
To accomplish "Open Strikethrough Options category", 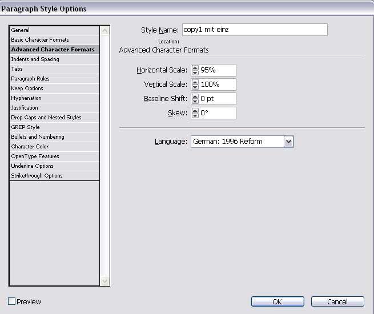I will pyautogui.click(x=54, y=176).
